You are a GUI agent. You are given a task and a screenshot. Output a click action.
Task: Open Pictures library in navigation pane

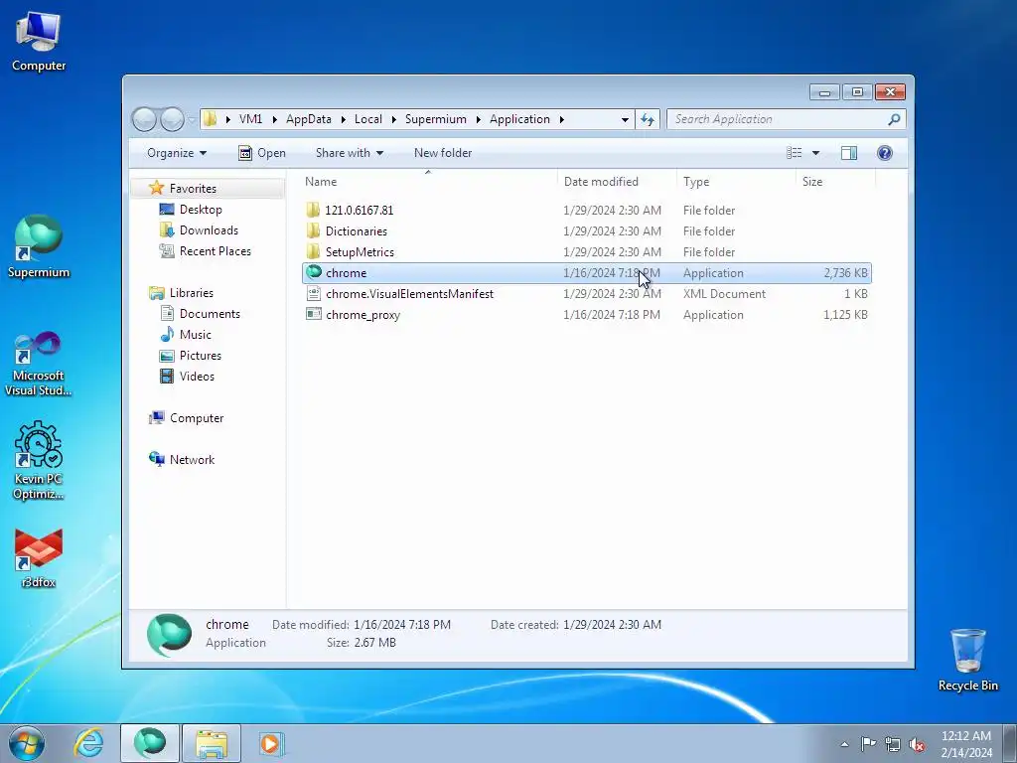coord(200,355)
